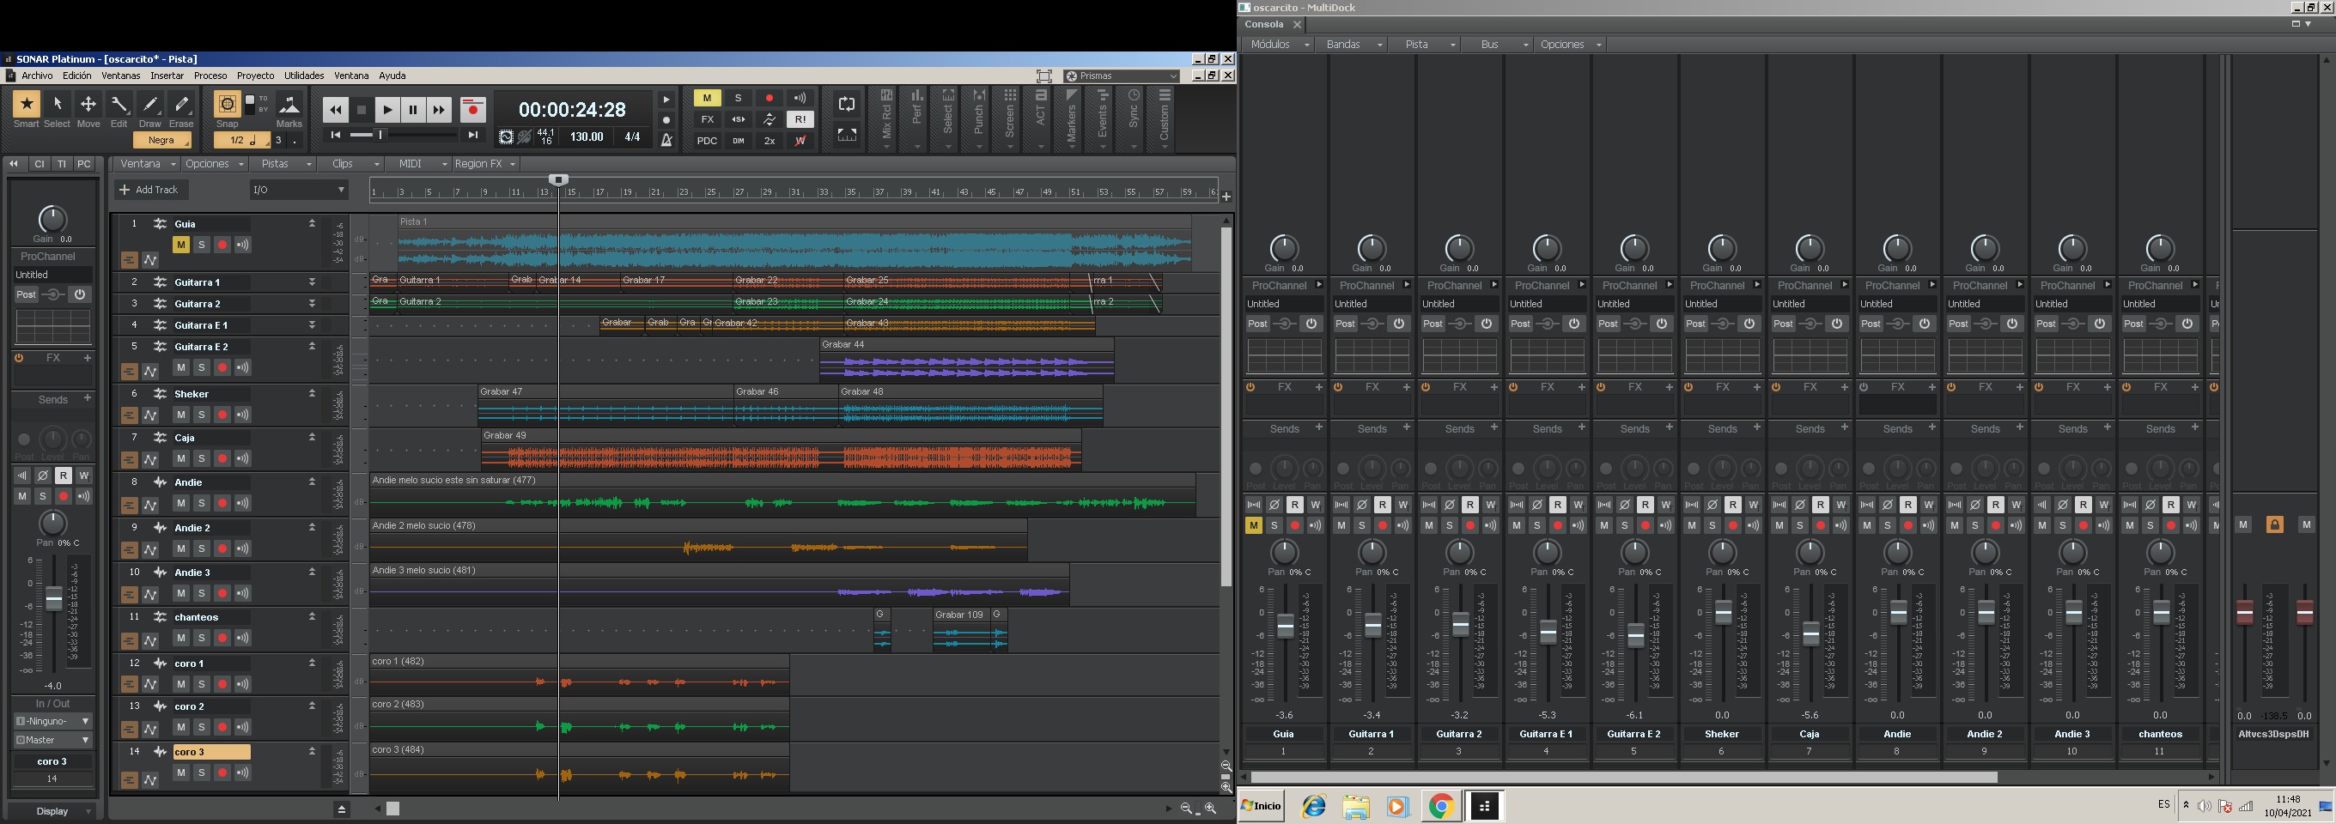Open file explorer from taskbar
The height and width of the screenshot is (824, 2336).
(x=1356, y=806)
